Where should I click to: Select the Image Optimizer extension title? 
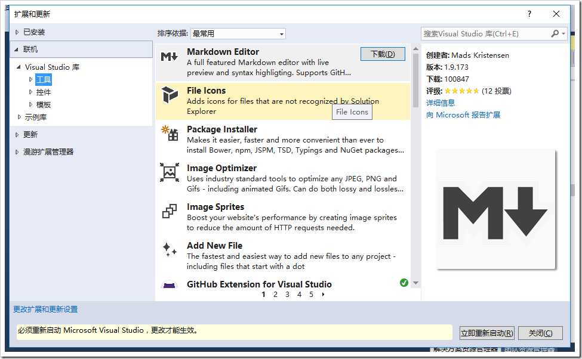pos(221,168)
